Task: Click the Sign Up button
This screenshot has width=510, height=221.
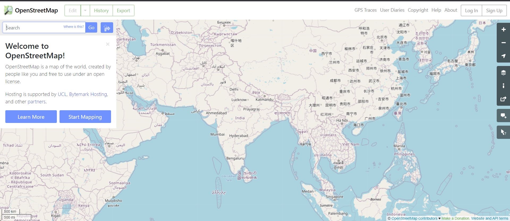Action: (494, 11)
